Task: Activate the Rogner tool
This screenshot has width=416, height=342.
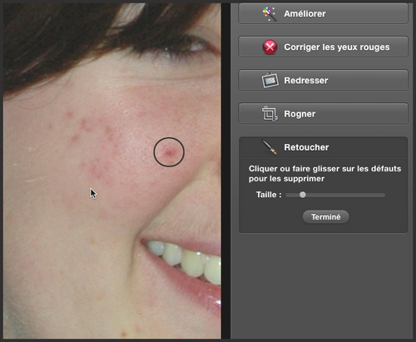Action: point(323,114)
